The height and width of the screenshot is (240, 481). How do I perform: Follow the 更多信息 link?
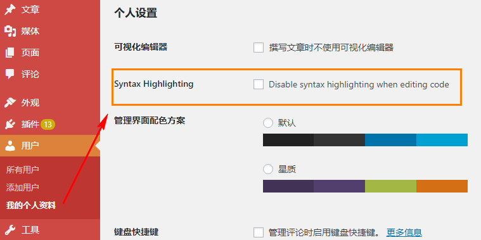click(404, 232)
